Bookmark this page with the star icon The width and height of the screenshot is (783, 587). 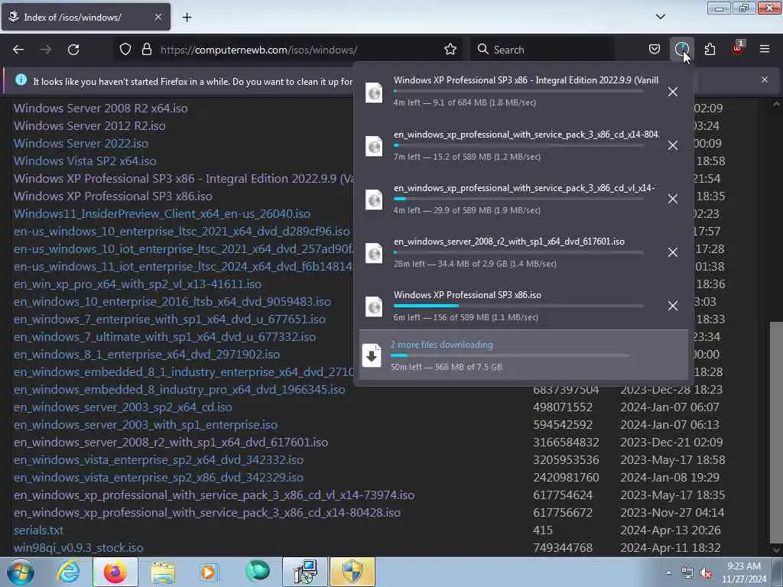coord(450,50)
